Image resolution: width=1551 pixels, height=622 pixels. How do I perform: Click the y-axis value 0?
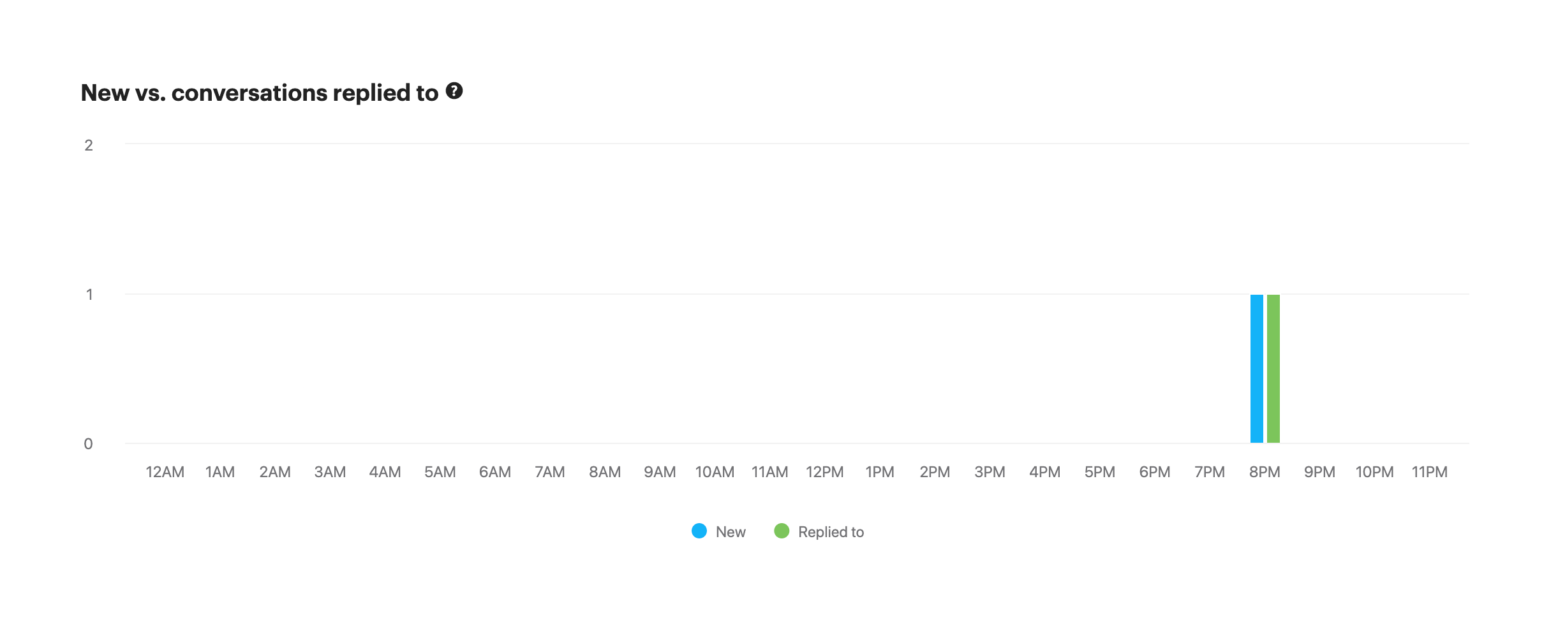pos(89,444)
